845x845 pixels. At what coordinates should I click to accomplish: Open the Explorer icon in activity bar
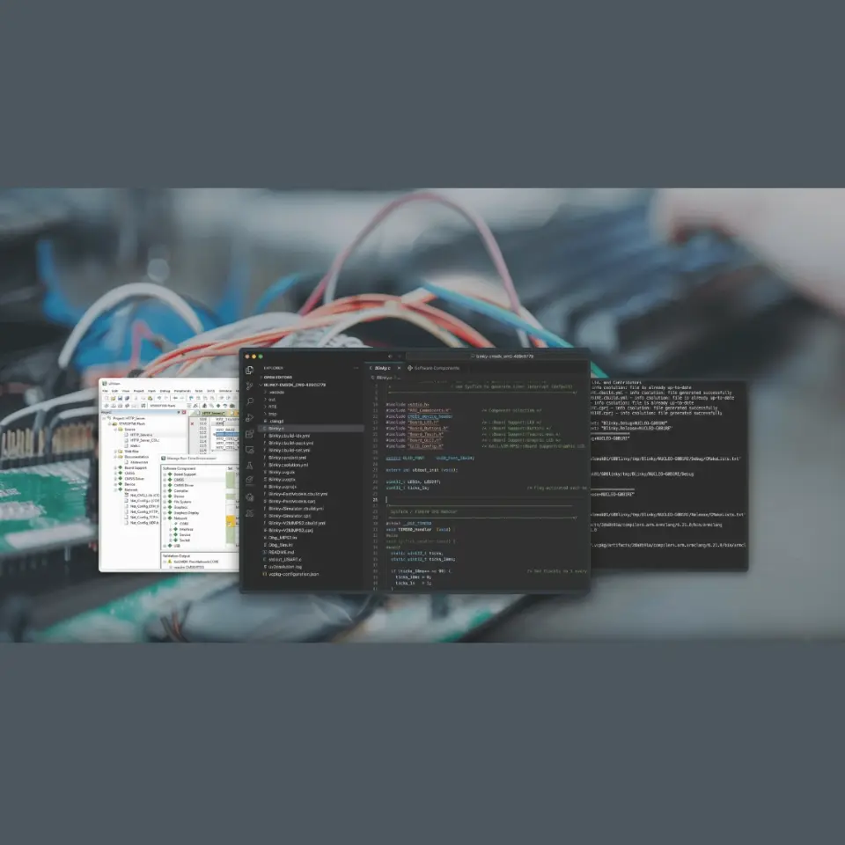250,370
